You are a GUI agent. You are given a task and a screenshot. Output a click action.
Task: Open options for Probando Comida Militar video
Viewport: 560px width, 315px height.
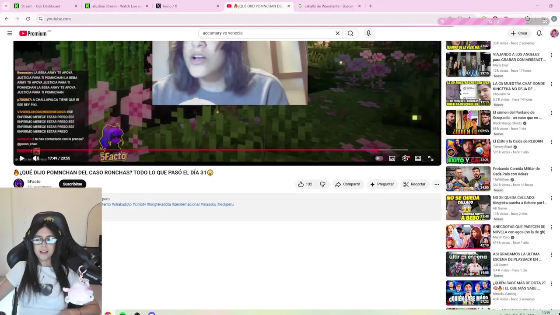(551, 169)
